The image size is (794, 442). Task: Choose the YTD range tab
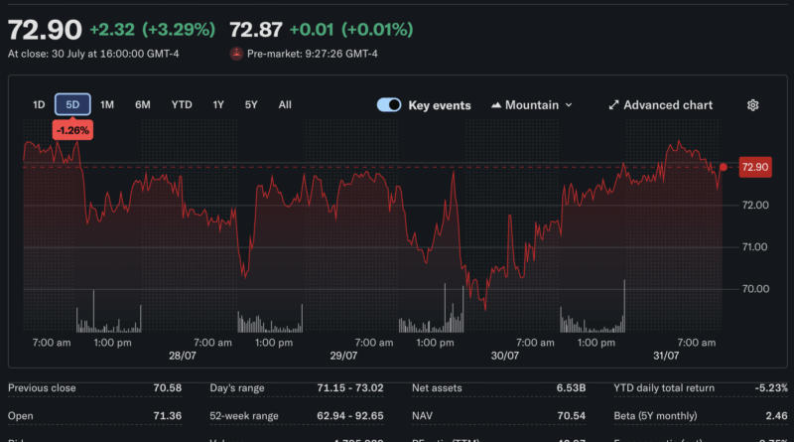click(x=182, y=104)
